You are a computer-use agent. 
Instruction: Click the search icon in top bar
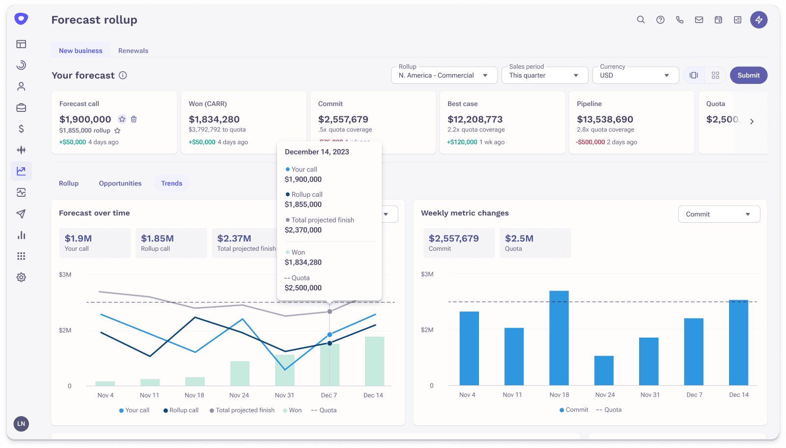point(641,20)
